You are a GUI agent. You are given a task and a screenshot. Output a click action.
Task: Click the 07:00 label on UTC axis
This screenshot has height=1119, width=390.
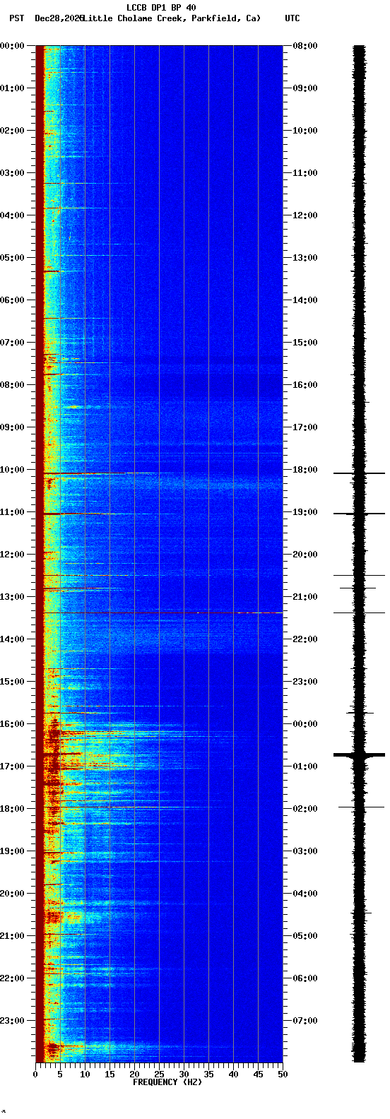[x=305, y=1021]
